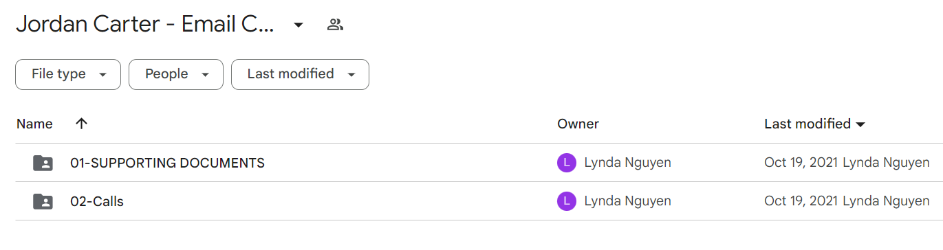
Task: Expand the Last modified filter chip
Action: 300,74
